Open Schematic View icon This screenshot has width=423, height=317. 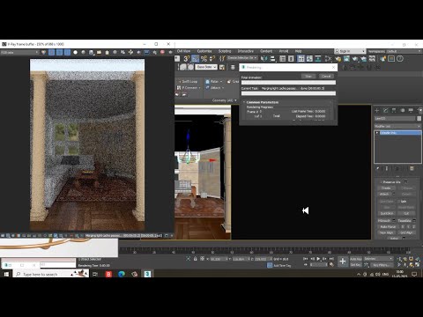click(318, 59)
